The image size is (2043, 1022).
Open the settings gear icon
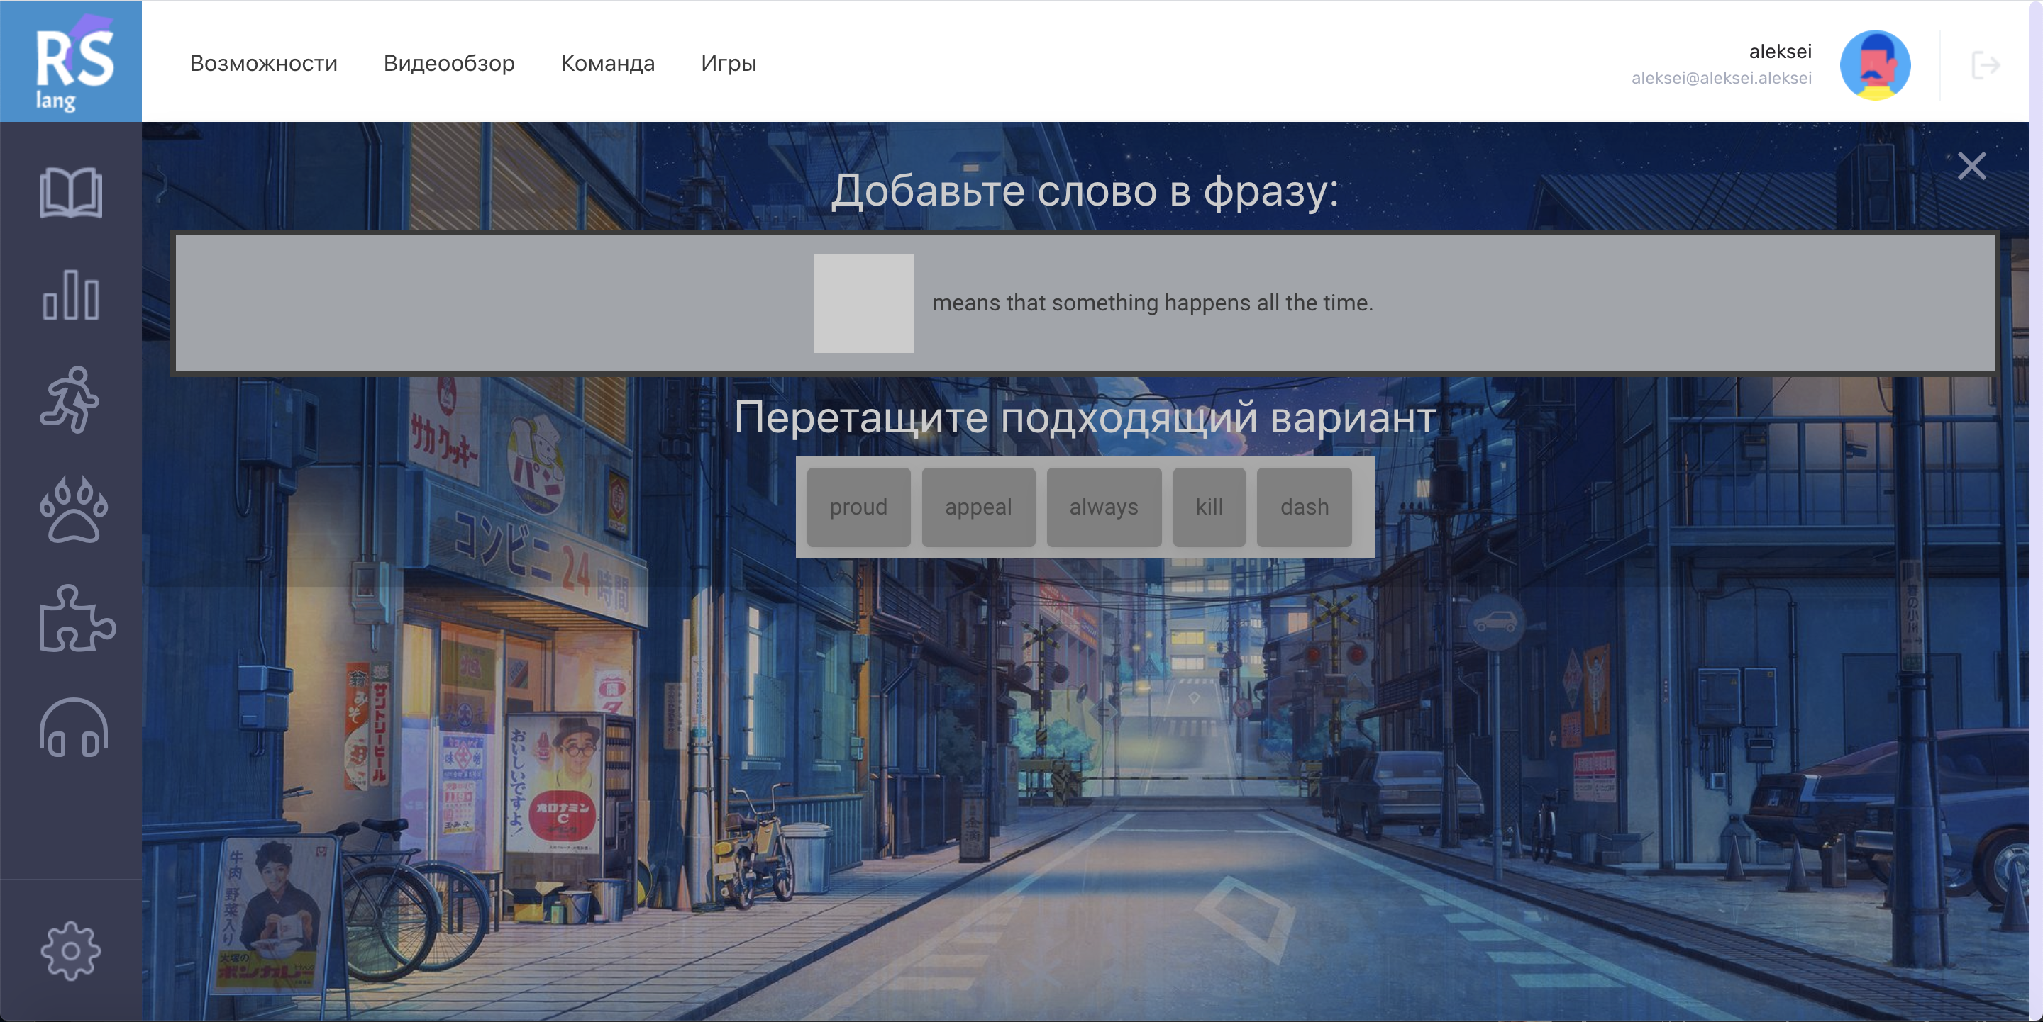(71, 950)
